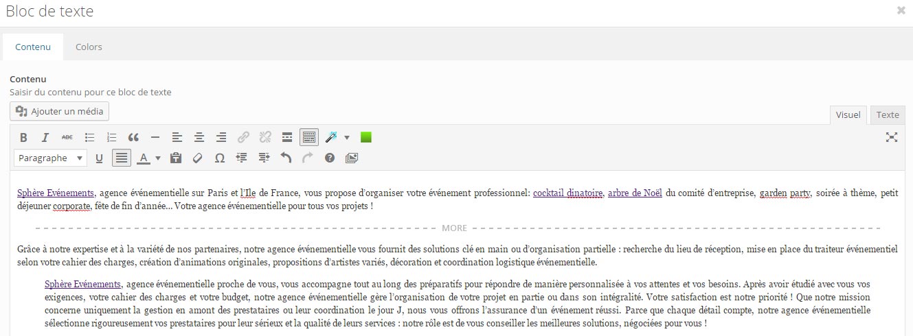Insert a bulleted list
The height and width of the screenshot is (336, 913).
89,138
